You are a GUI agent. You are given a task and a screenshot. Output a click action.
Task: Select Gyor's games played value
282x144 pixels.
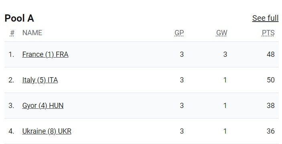(182, 106)
